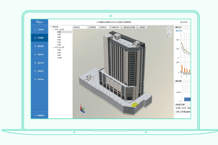Select building 9#楼 in the tree

[x=59, y=55]
